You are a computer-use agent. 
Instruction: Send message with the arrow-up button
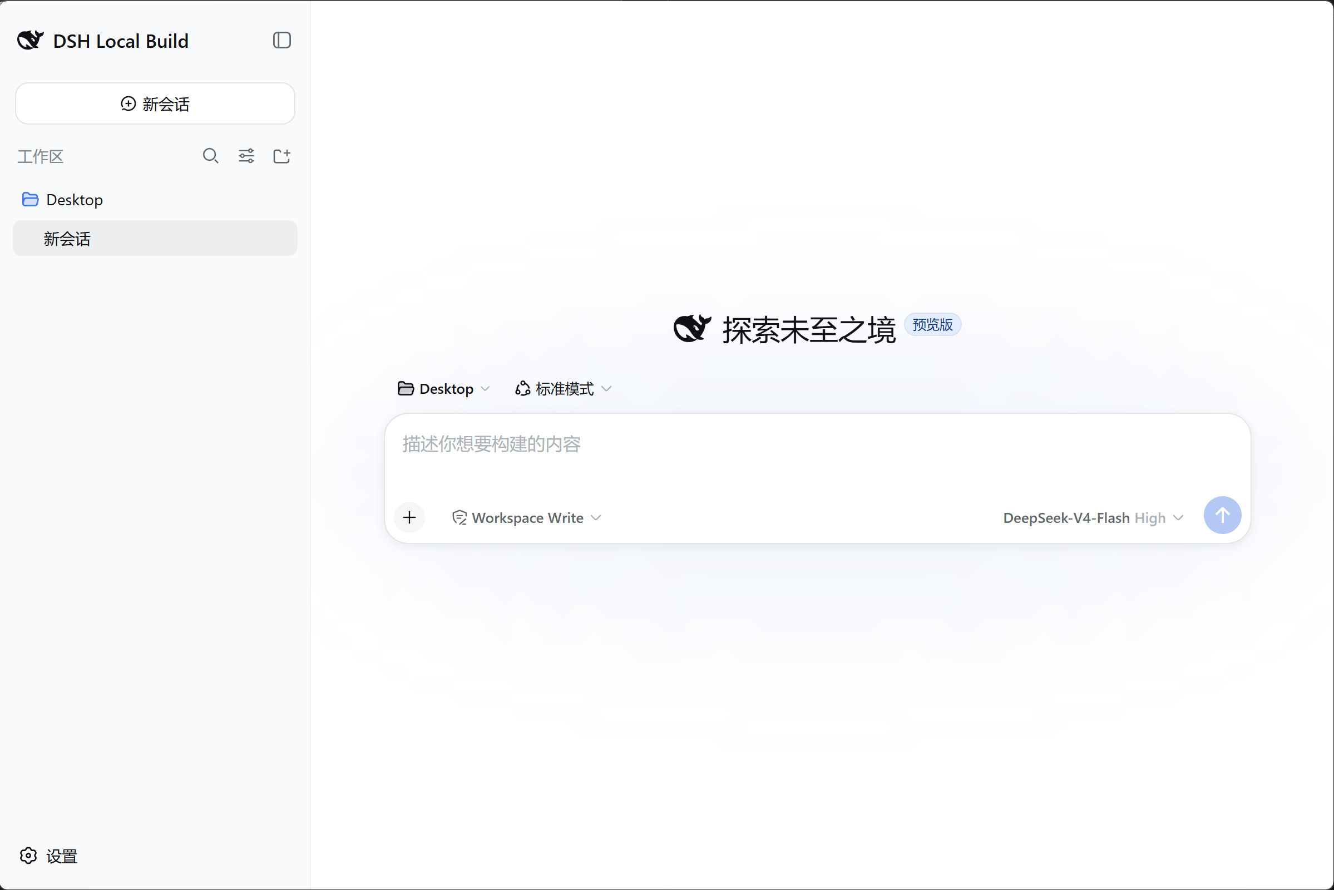tap(1222, 516)
